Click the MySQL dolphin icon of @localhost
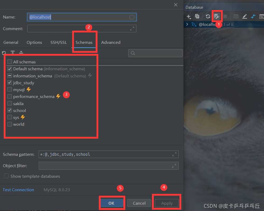The height and width of the screenshot is (211, 264). point(194,25)
